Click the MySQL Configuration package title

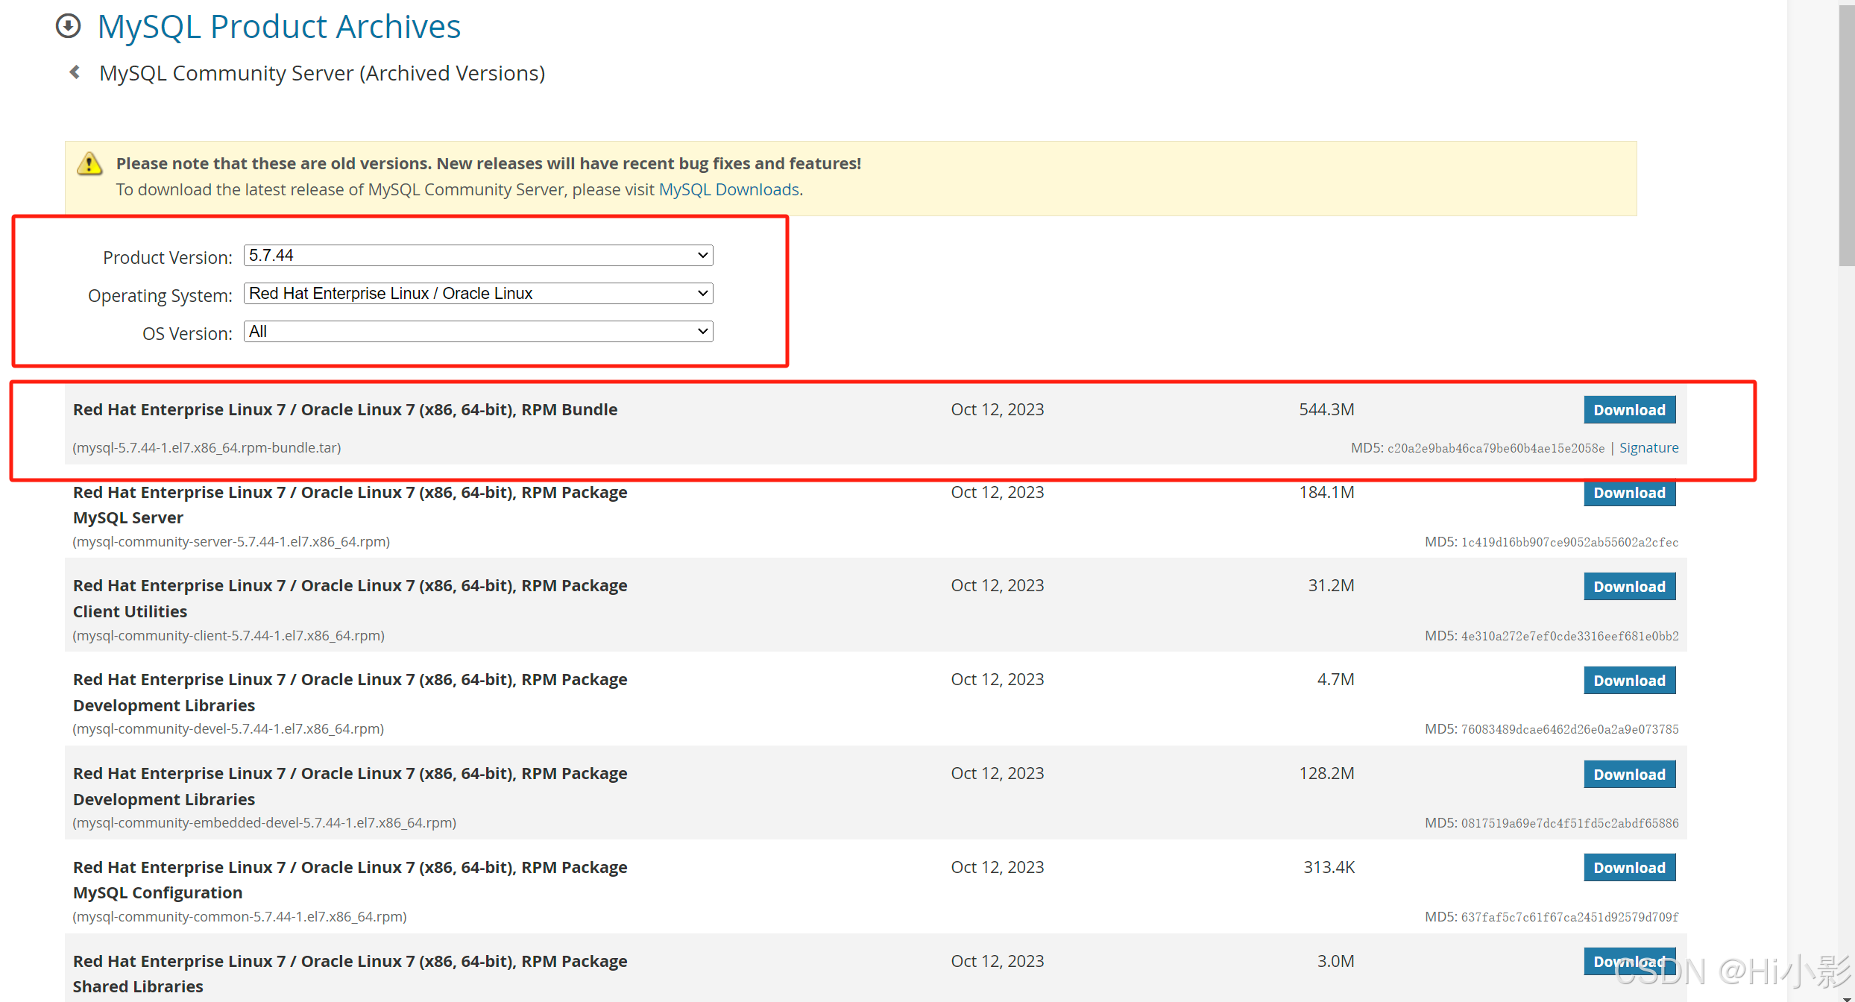350,880
